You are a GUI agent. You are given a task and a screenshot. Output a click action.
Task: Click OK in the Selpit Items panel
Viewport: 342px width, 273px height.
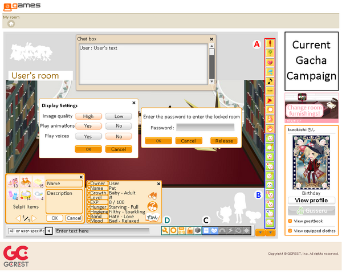click(55, 218)
